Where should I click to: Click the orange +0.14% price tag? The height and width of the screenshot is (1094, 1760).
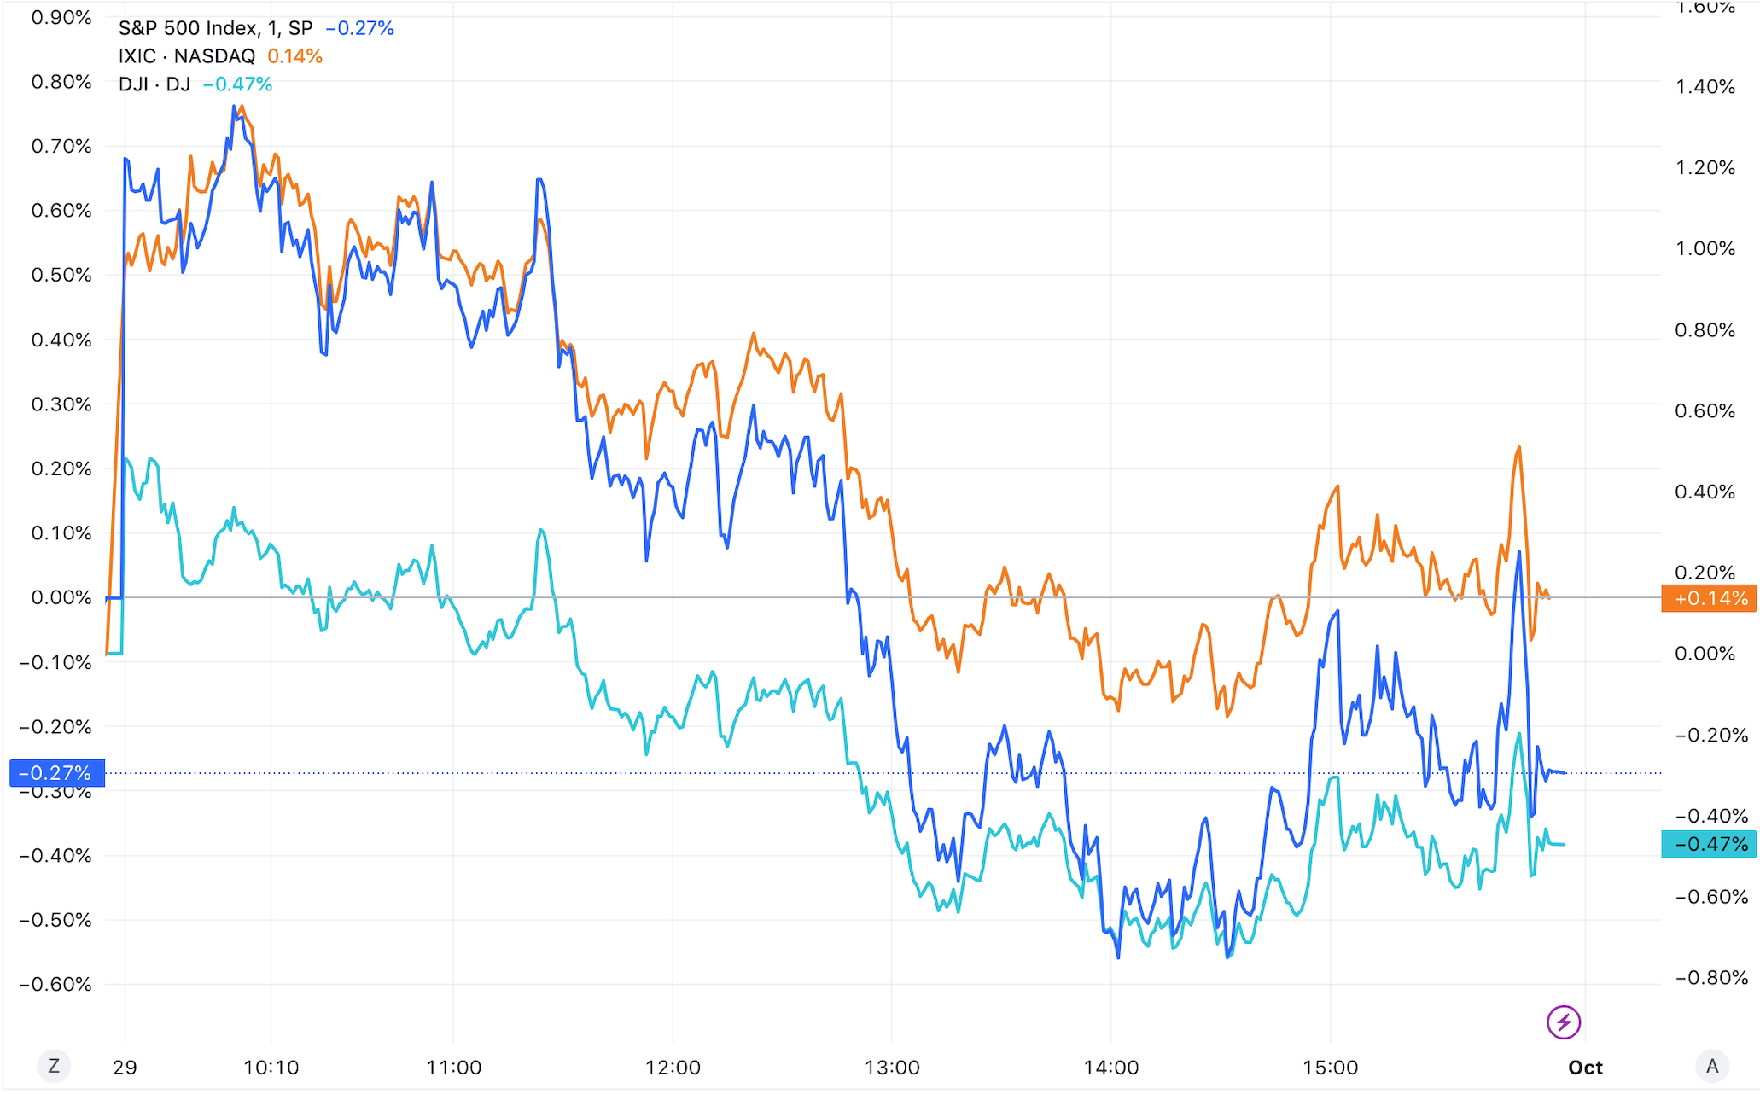[1709, 598]
